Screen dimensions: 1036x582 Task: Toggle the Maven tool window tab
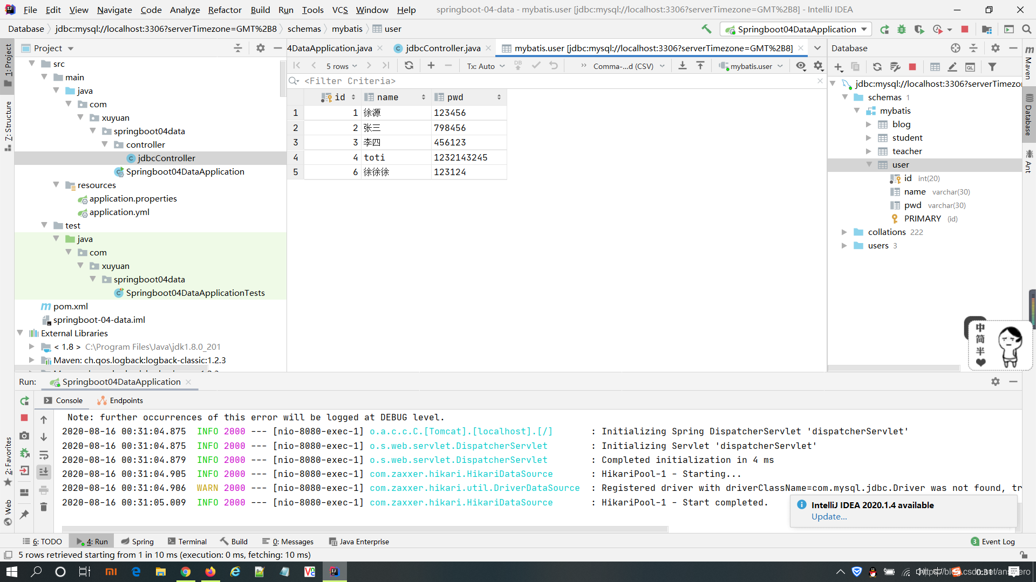[1028, 63]
